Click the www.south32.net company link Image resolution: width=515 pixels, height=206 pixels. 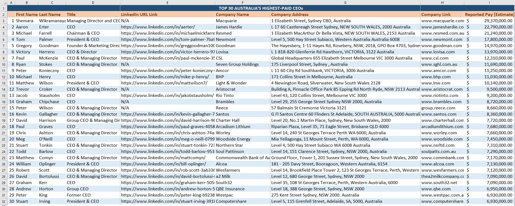pyautogui.click(x=439, y=183)
